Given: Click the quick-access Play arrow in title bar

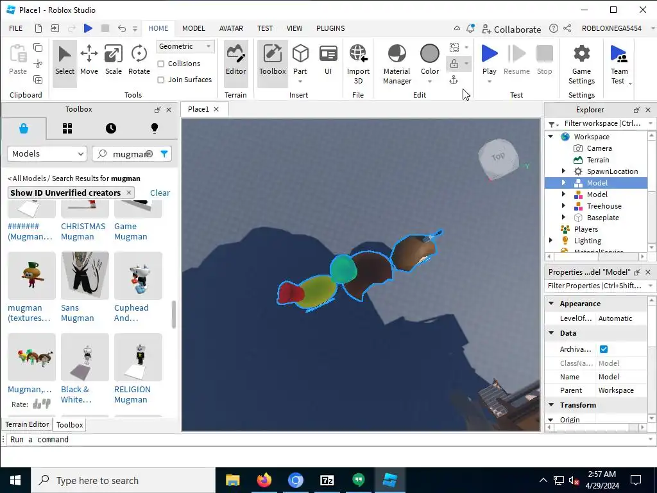Looking at the screenshot, I should 88,28.
